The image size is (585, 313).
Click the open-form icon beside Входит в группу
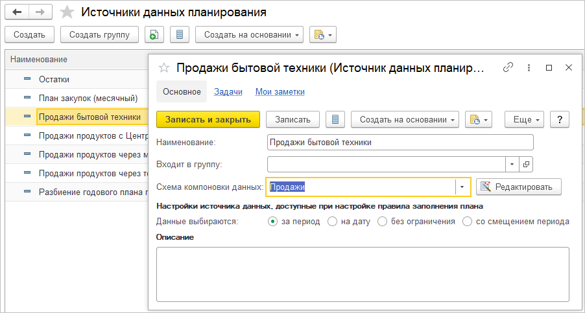(526, 164)
